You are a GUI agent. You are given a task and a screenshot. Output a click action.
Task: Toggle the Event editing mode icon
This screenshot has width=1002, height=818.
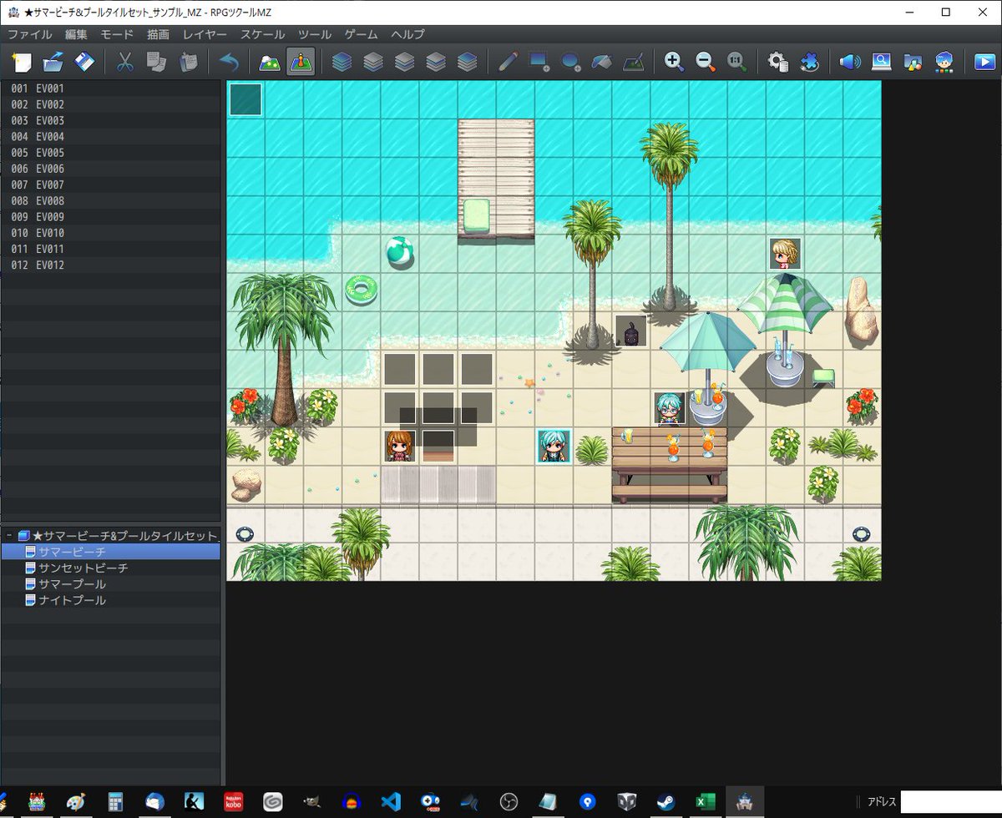pos(301,62)
